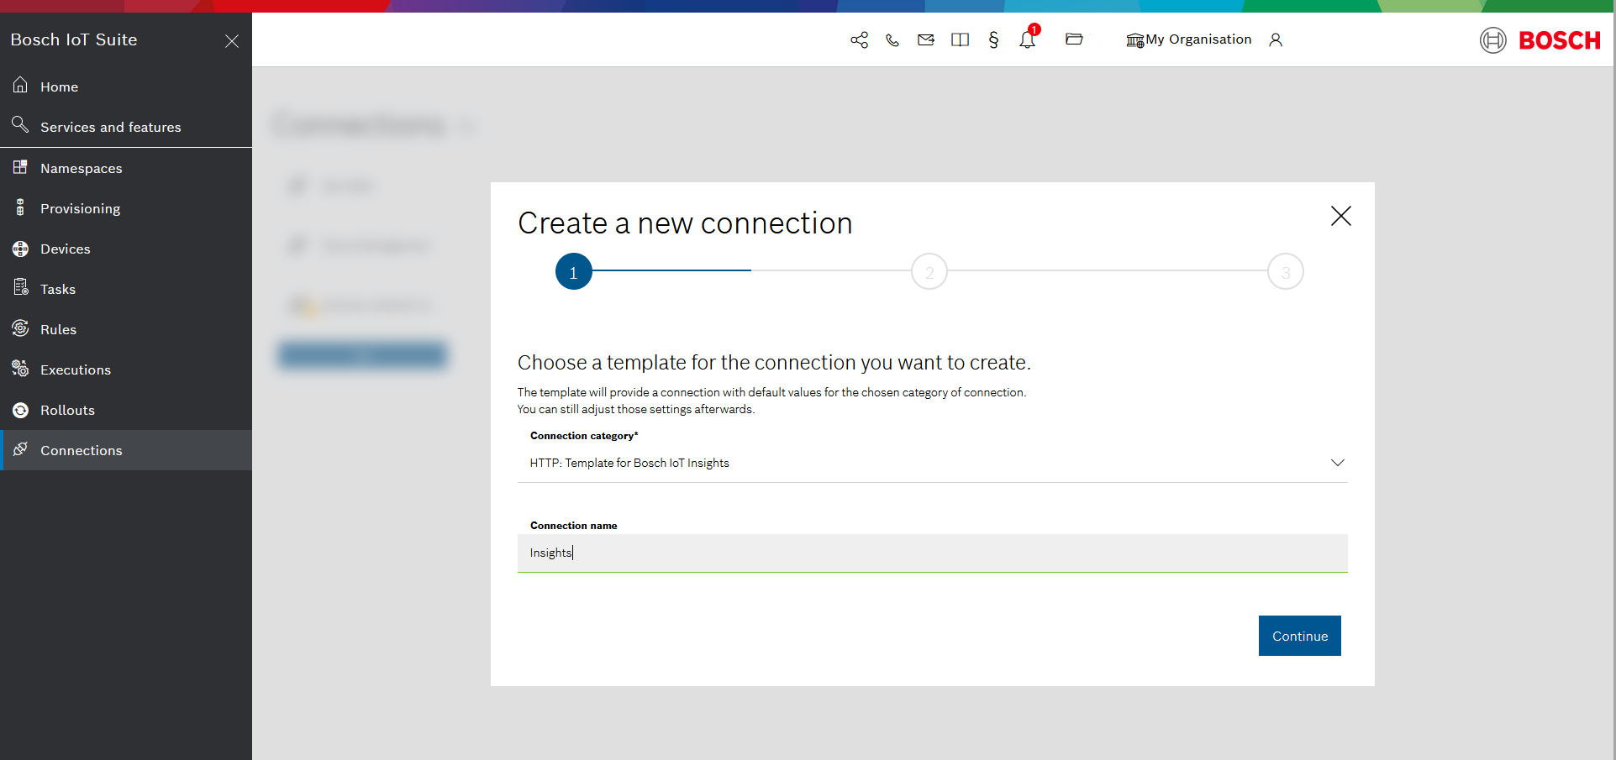Image resolution: width=1616 pixels, height=760 pixels.
Task: Expand Connection category chevron arrow
Action: [1338, 463]
